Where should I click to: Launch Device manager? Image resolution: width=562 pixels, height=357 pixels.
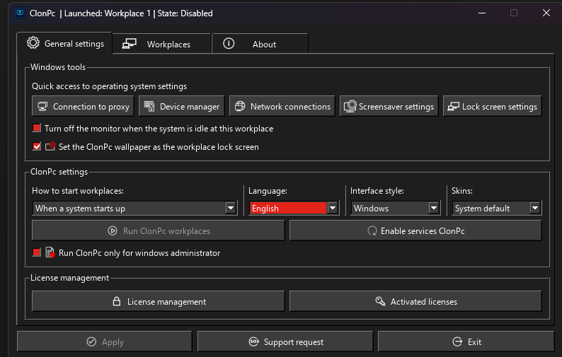181,106
